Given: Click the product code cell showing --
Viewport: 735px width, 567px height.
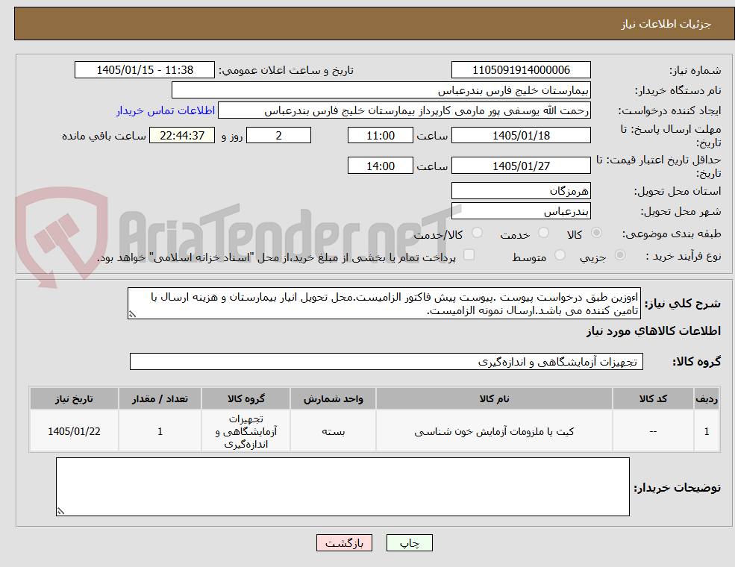Looking at the screenshot, I should [653, 431].
